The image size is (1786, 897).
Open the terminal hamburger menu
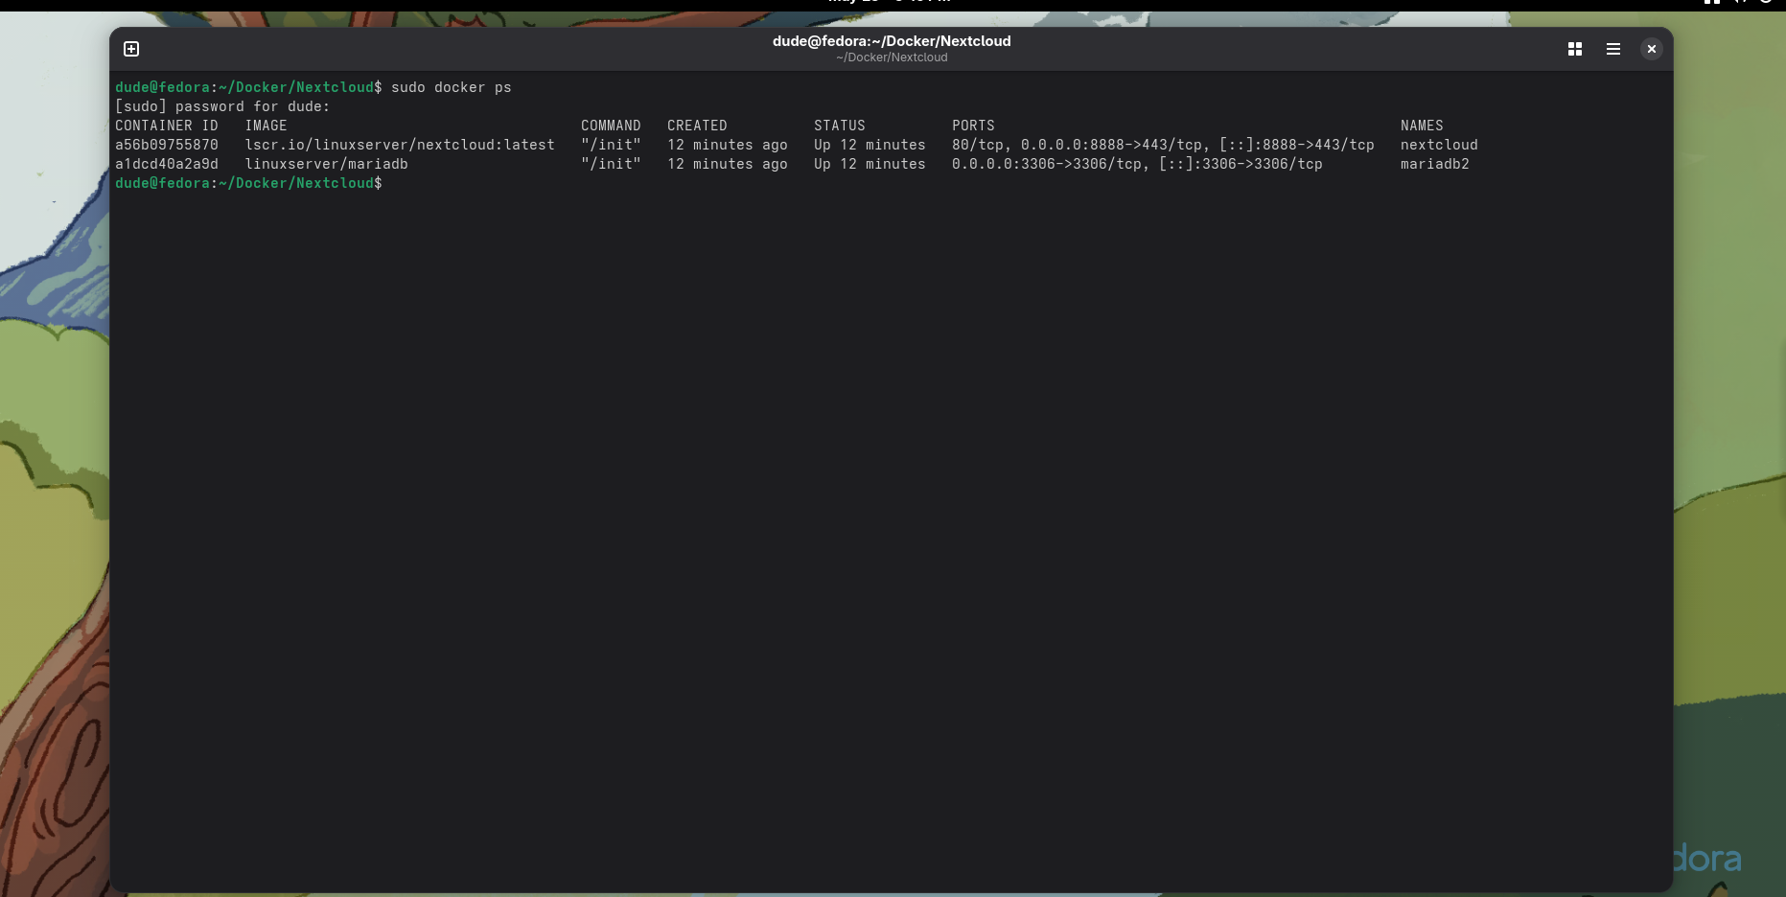click(1613, 49)
